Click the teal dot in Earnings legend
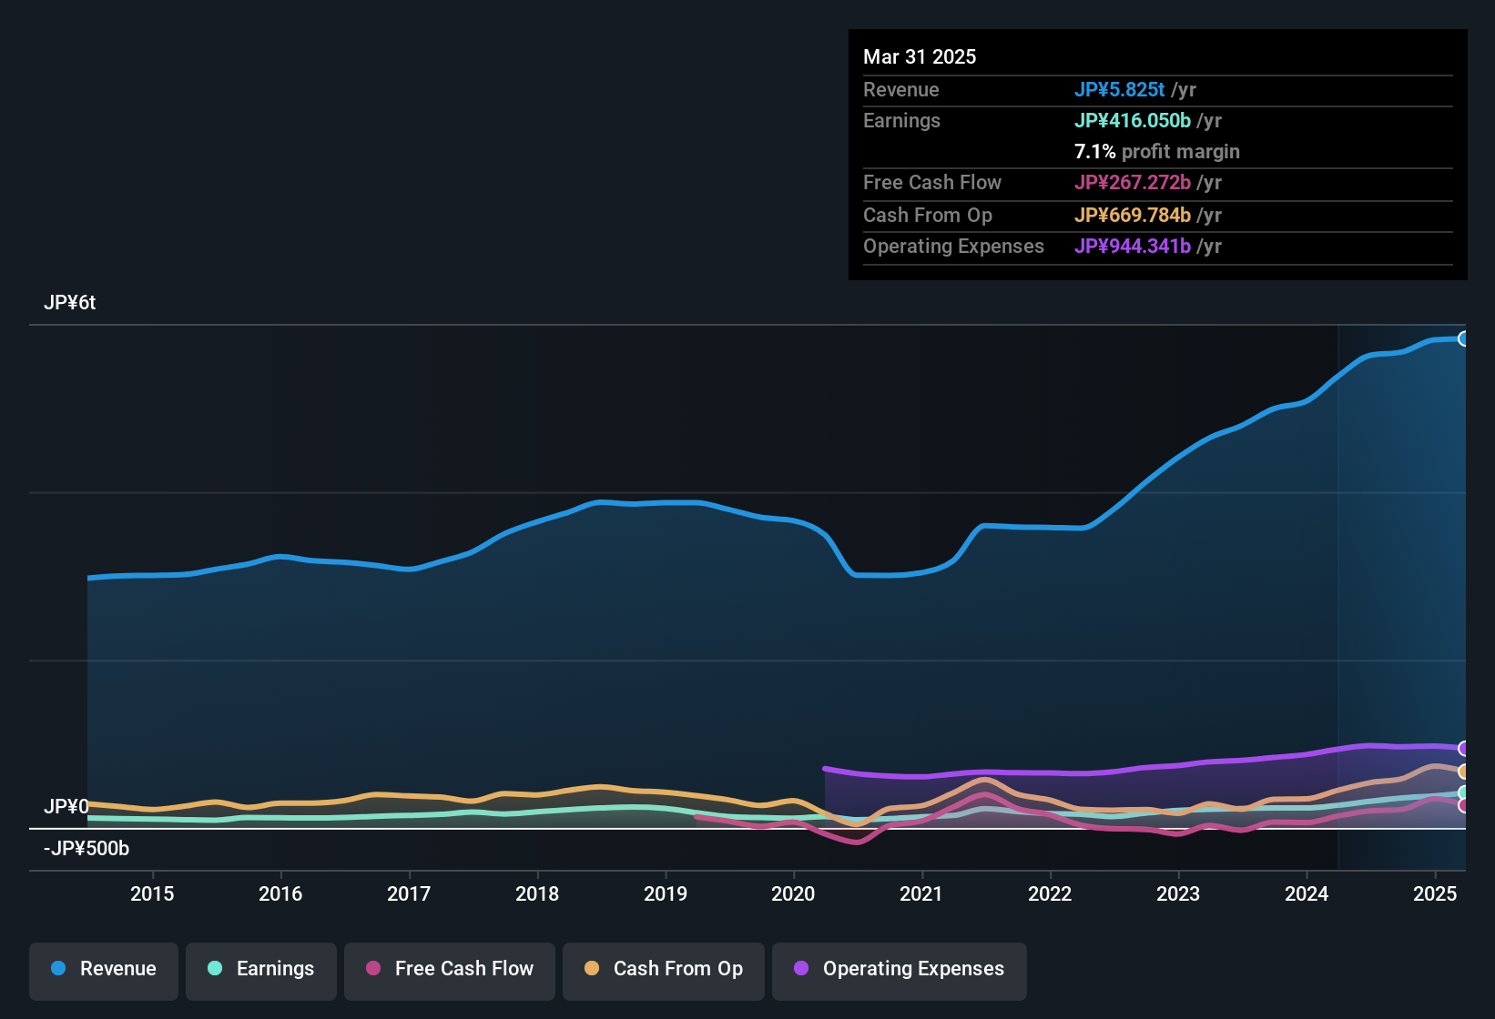Image resolution: width=1495 pixels, height=1019 pixels. [x=215, y=968]
